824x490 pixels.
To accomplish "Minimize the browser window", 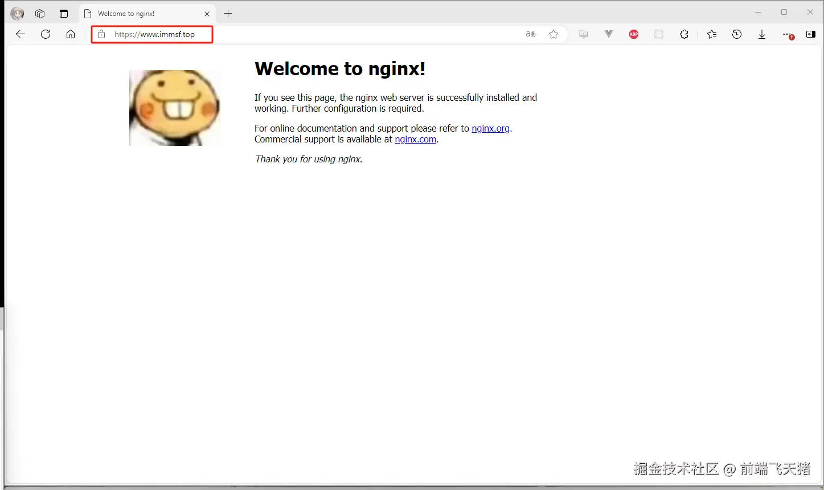I will [758, 13].
